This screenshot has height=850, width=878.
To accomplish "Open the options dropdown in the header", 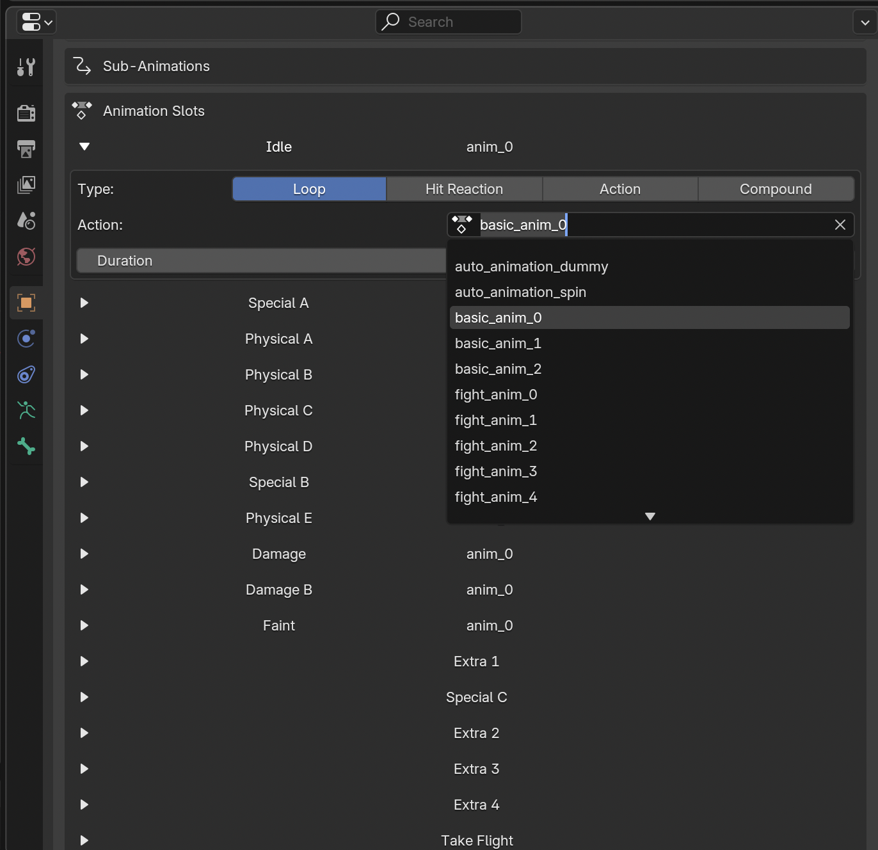I will click(865, 22).
